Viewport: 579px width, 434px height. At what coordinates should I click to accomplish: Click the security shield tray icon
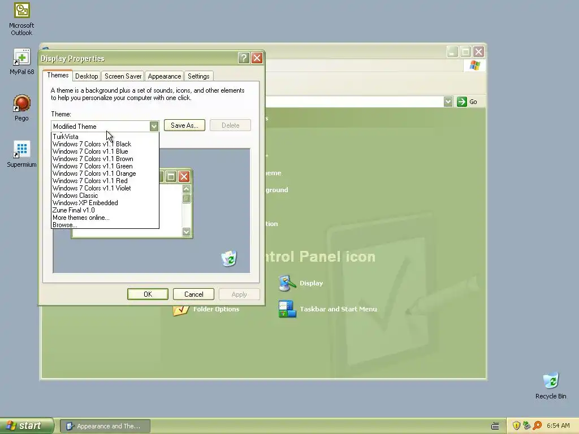pos(516,426)
